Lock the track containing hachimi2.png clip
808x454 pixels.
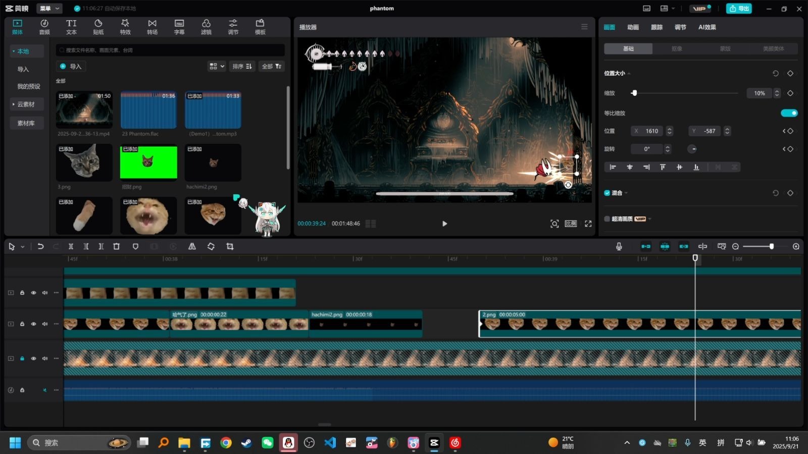pyautogui.click(x=22, y=324)
